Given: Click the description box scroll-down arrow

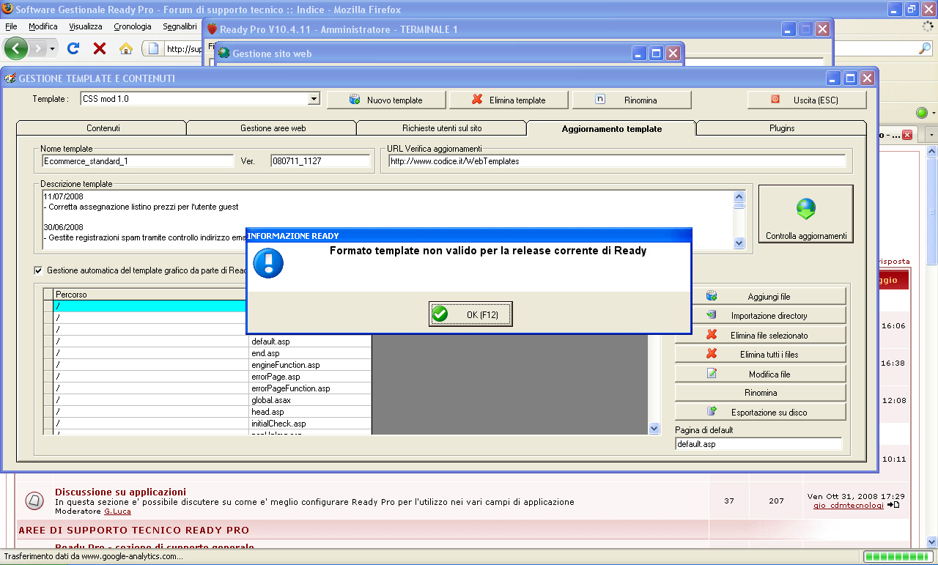Looking at the screenshot, I should pos(739,243).
